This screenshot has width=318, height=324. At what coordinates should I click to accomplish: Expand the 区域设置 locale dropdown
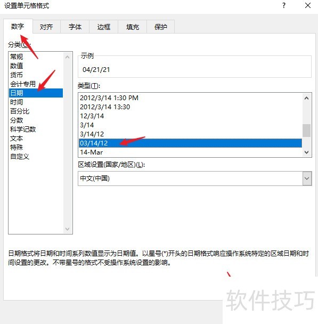(x=307, y=179)
